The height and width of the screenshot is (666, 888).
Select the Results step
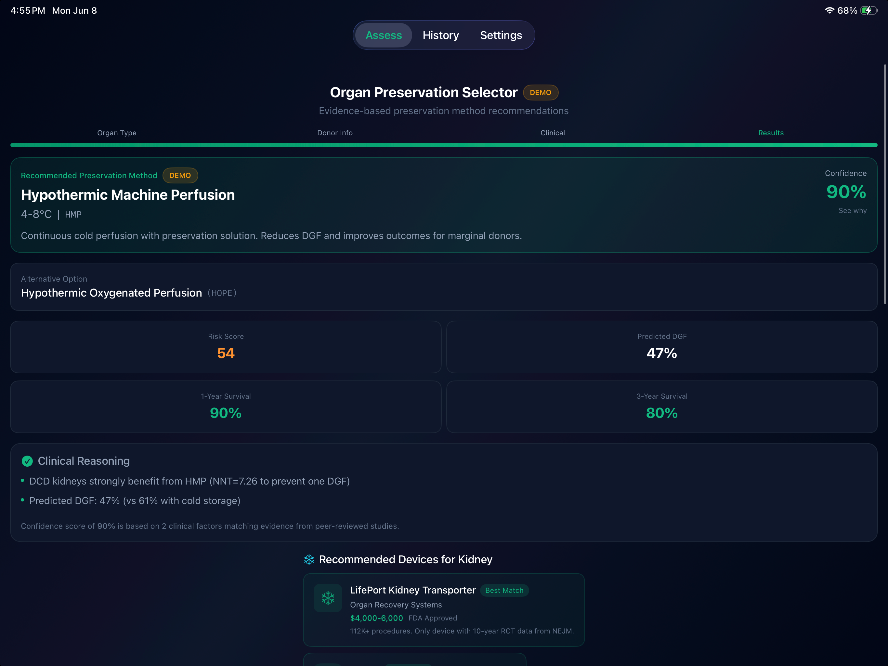click(x=771, y=133)
